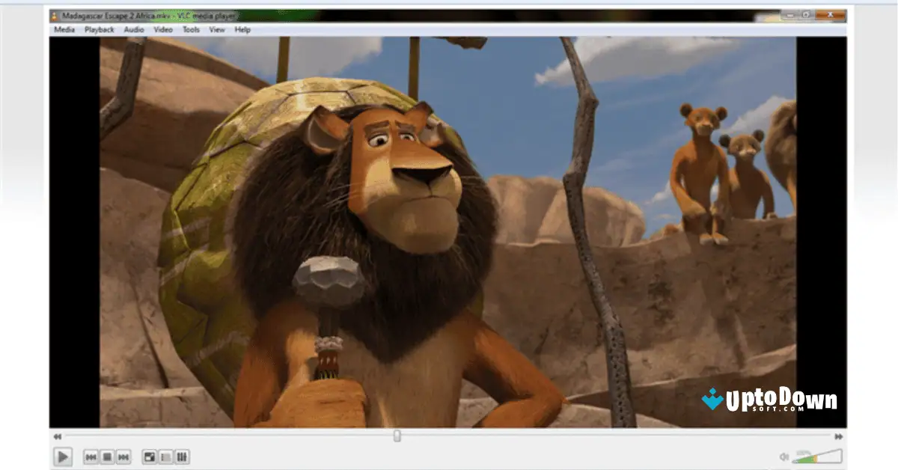This screenshot has width=898, height=470.
Task: Open the Media menu
Action: point(66,29)
